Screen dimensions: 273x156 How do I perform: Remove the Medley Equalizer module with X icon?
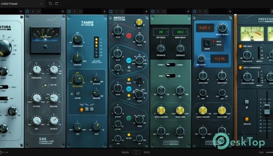122,12
